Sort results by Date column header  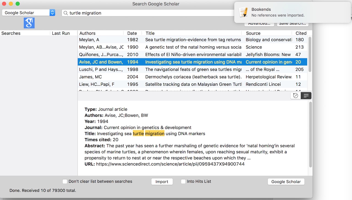point(133,33)
